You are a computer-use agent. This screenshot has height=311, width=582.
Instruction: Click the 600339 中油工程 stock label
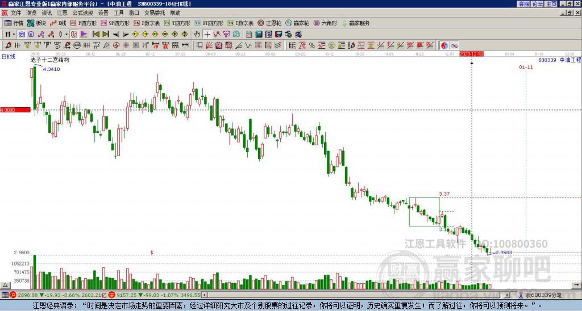click(559, 60)
